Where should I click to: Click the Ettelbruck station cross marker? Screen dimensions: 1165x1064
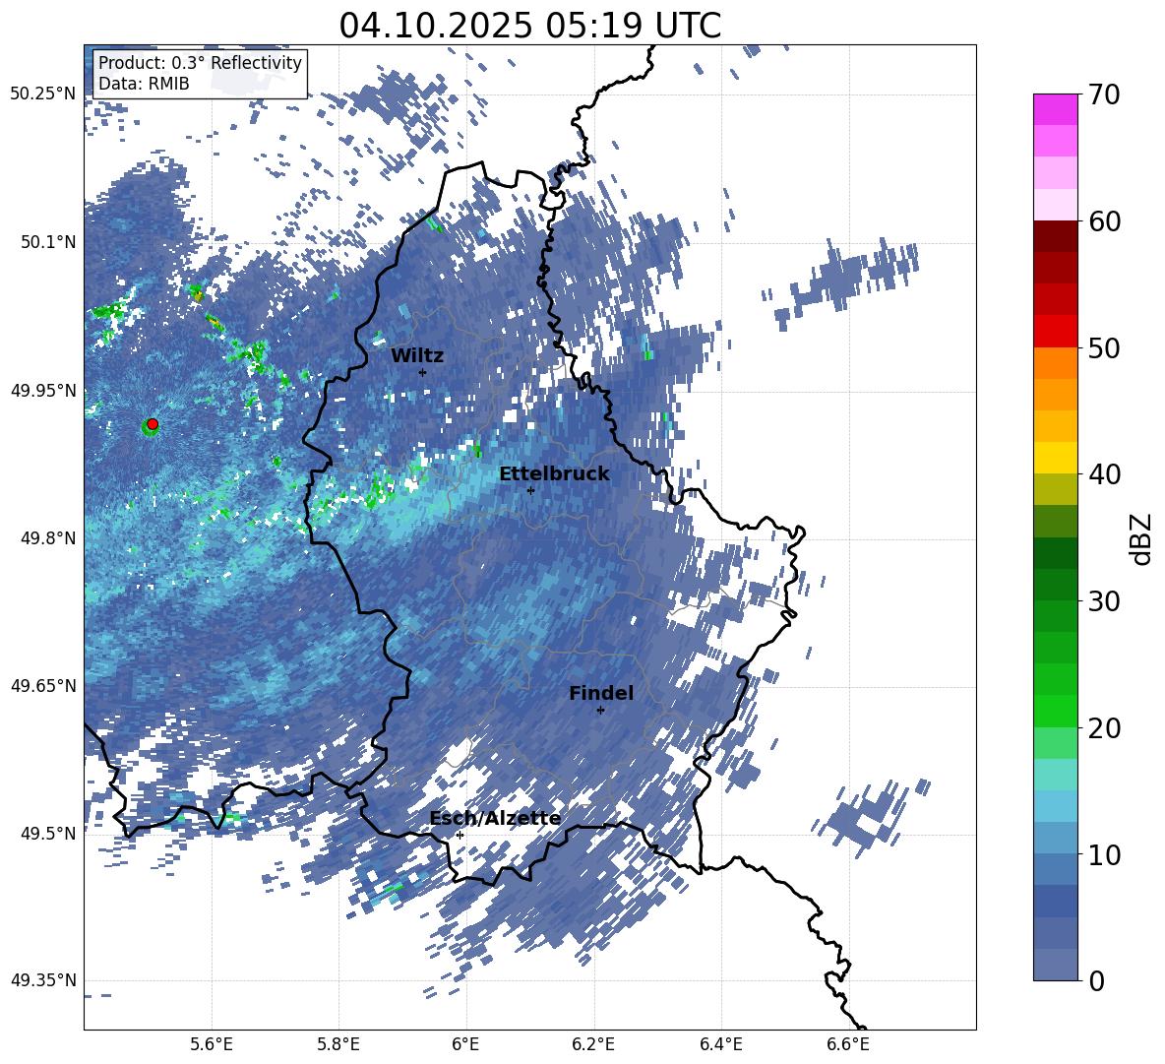click(x=530, y=490)
